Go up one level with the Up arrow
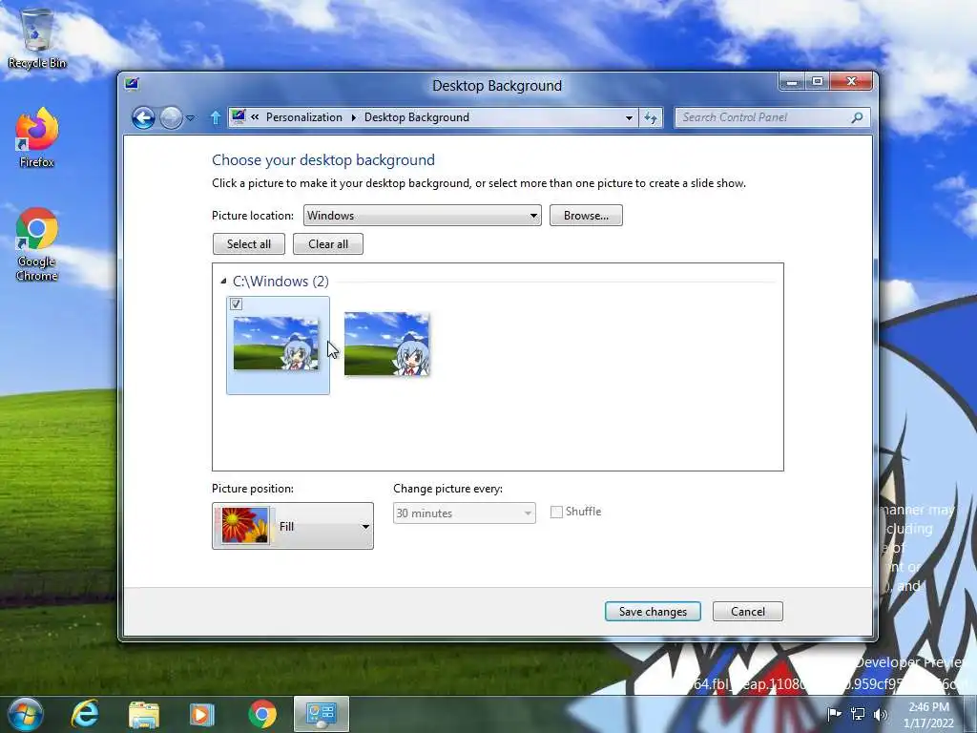Screen dimensions: 977x733 [x=216, y=117]
